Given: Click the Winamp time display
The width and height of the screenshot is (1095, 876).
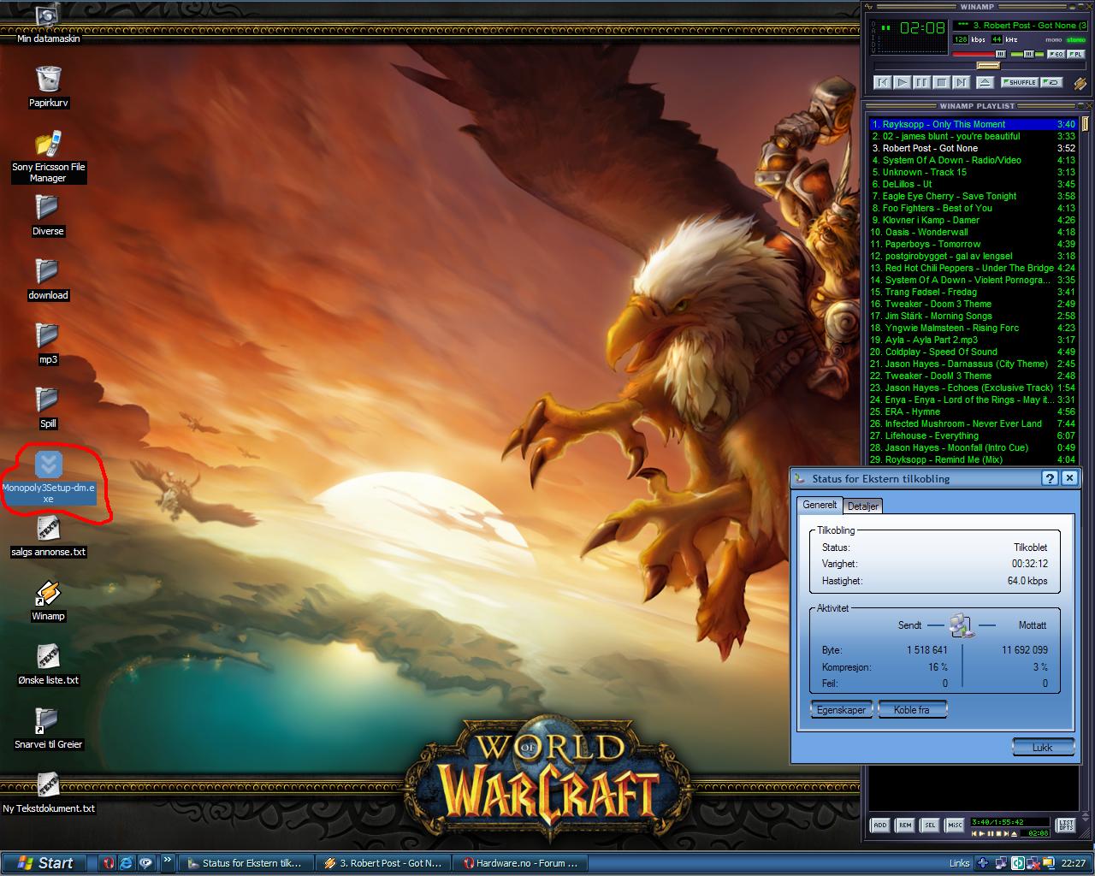Looking at the screenshot, I should pyautogui.click(x=922, y=27).
